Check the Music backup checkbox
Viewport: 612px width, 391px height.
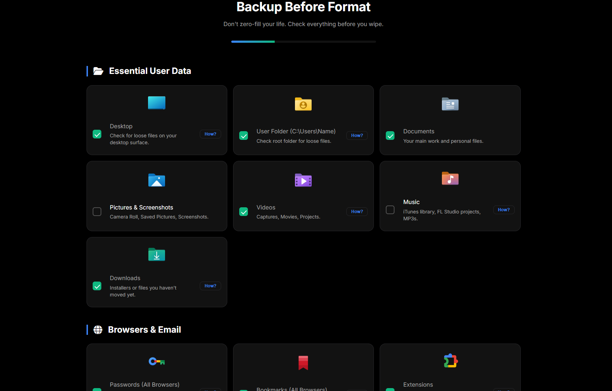coord(390,209)
